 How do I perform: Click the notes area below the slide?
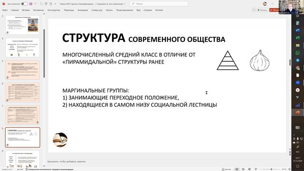pyautogui.click(x=167, y=161)
